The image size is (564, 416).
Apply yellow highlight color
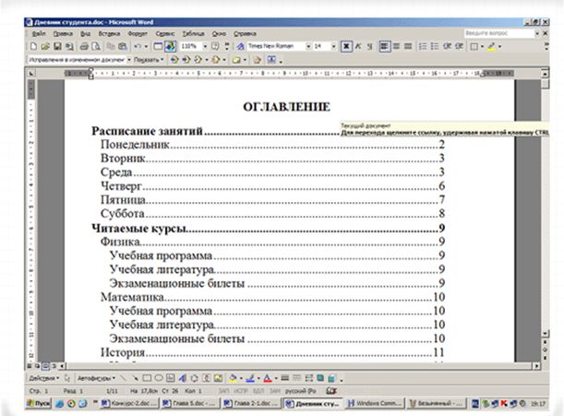pyautogui.click(x=492, y=46)
